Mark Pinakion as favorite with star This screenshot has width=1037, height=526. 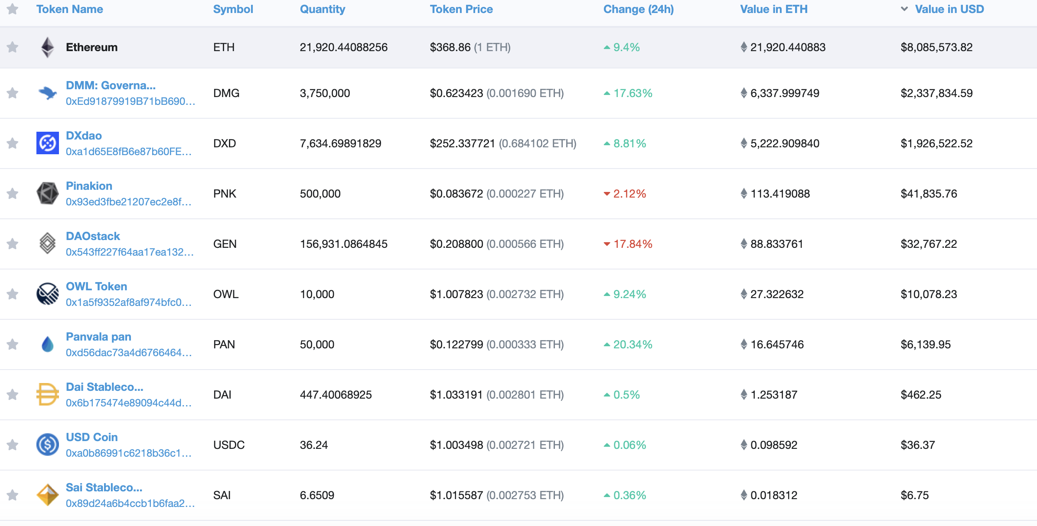tap(13, 193)
